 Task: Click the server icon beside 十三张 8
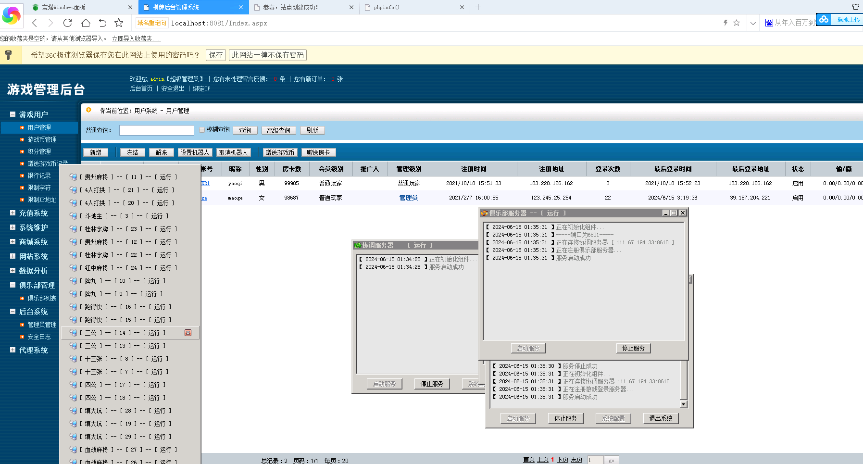pyautogui.click(x=73, y=359)
